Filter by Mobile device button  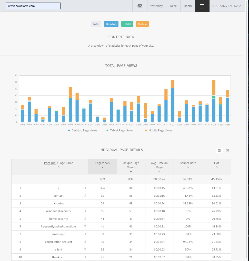142,24
